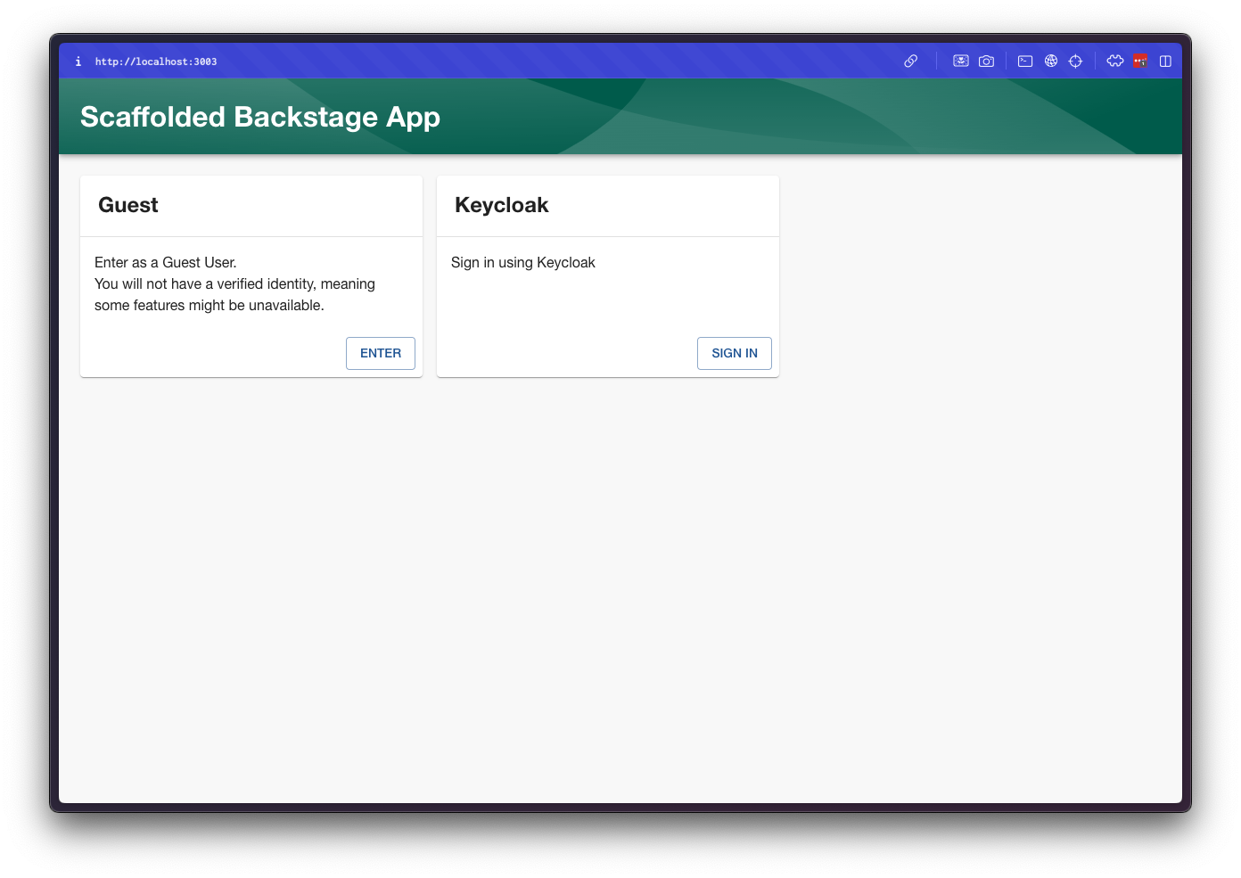1241x878 pixels.
Task: Toggle the split view panel icon
Action: click(1165, 62)
